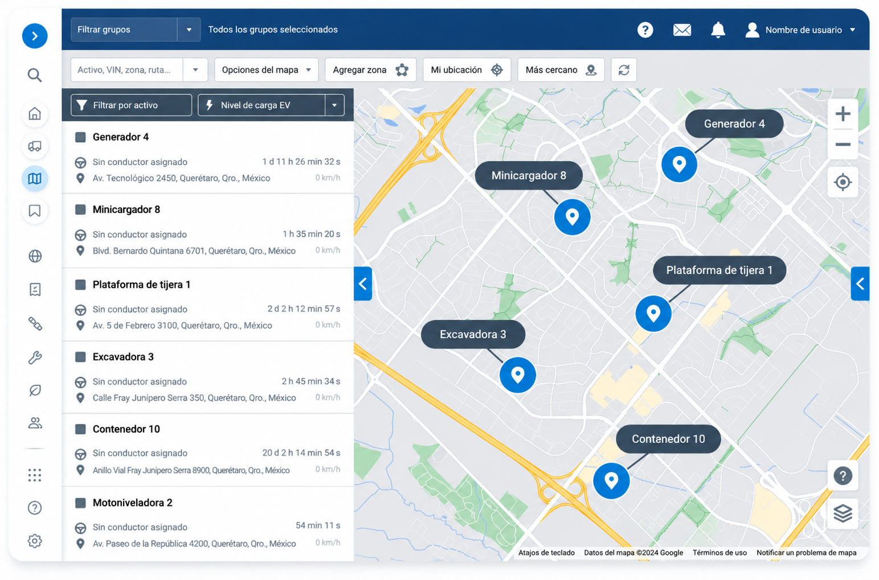Select the map icon in the sidebar
The image size is (879, 580).
35,179
